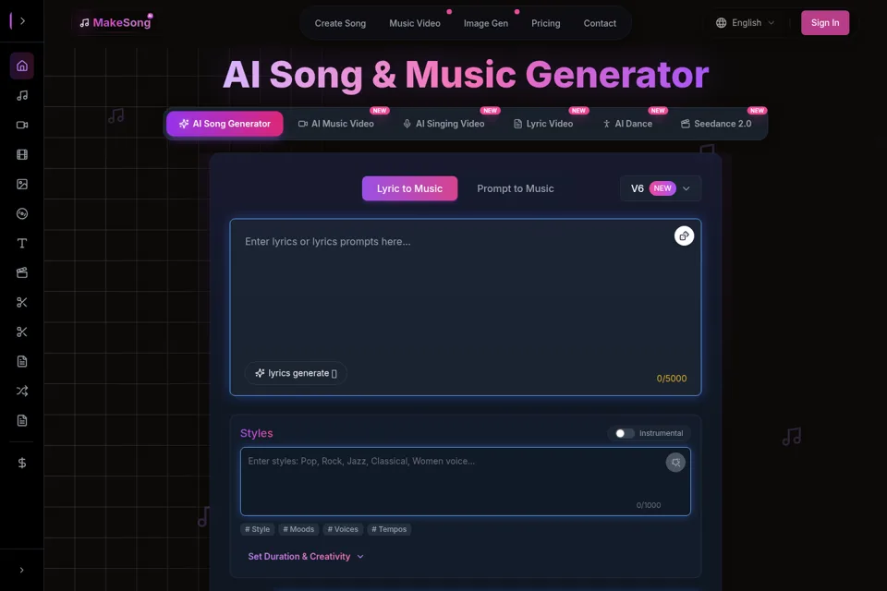Switch to the Seedance 2.0 tab
887x591 pixels.
coord(716,124)
